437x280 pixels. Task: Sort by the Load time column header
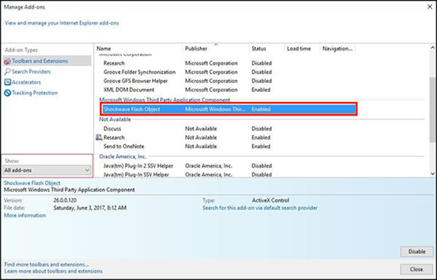(x=299, y=49)
